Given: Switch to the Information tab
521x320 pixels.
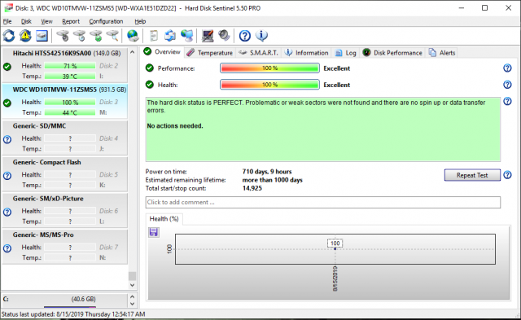Looking at the screenshot, I should (x=307, y=53).
